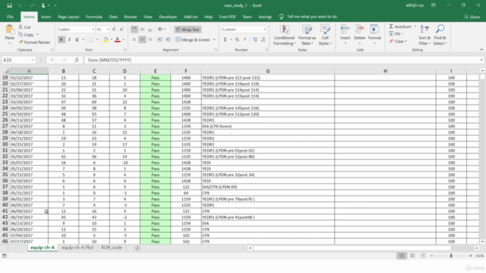Open Find & Select
Viewport: 486px width, 273px height.
[x=440, y=35]
